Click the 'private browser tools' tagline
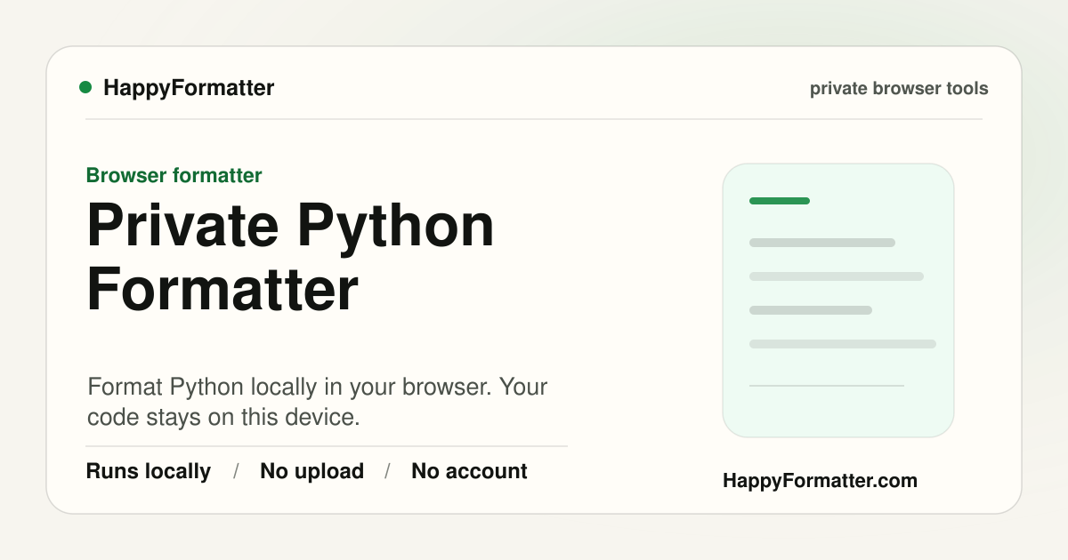The height and width of the screenshot is (560, 1068). point(899,89)
